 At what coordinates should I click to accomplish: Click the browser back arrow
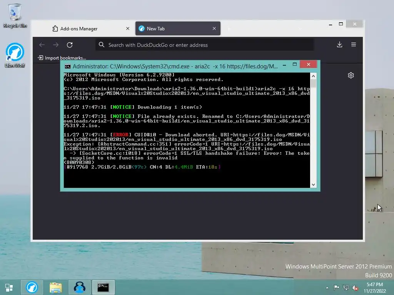click(42, 45)
